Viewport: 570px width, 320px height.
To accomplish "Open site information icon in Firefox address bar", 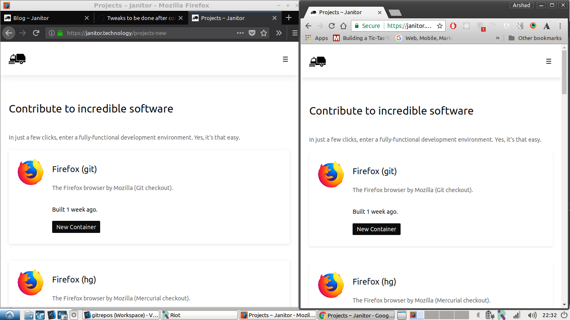I will (x=52, y=33).
